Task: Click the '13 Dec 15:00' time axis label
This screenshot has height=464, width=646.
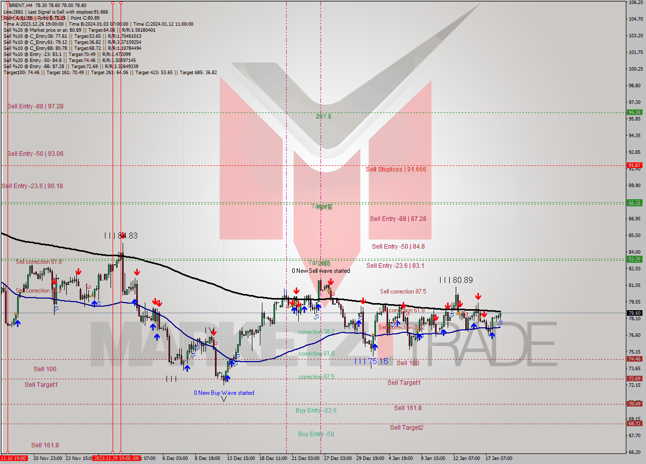Action: pos(240,458)
